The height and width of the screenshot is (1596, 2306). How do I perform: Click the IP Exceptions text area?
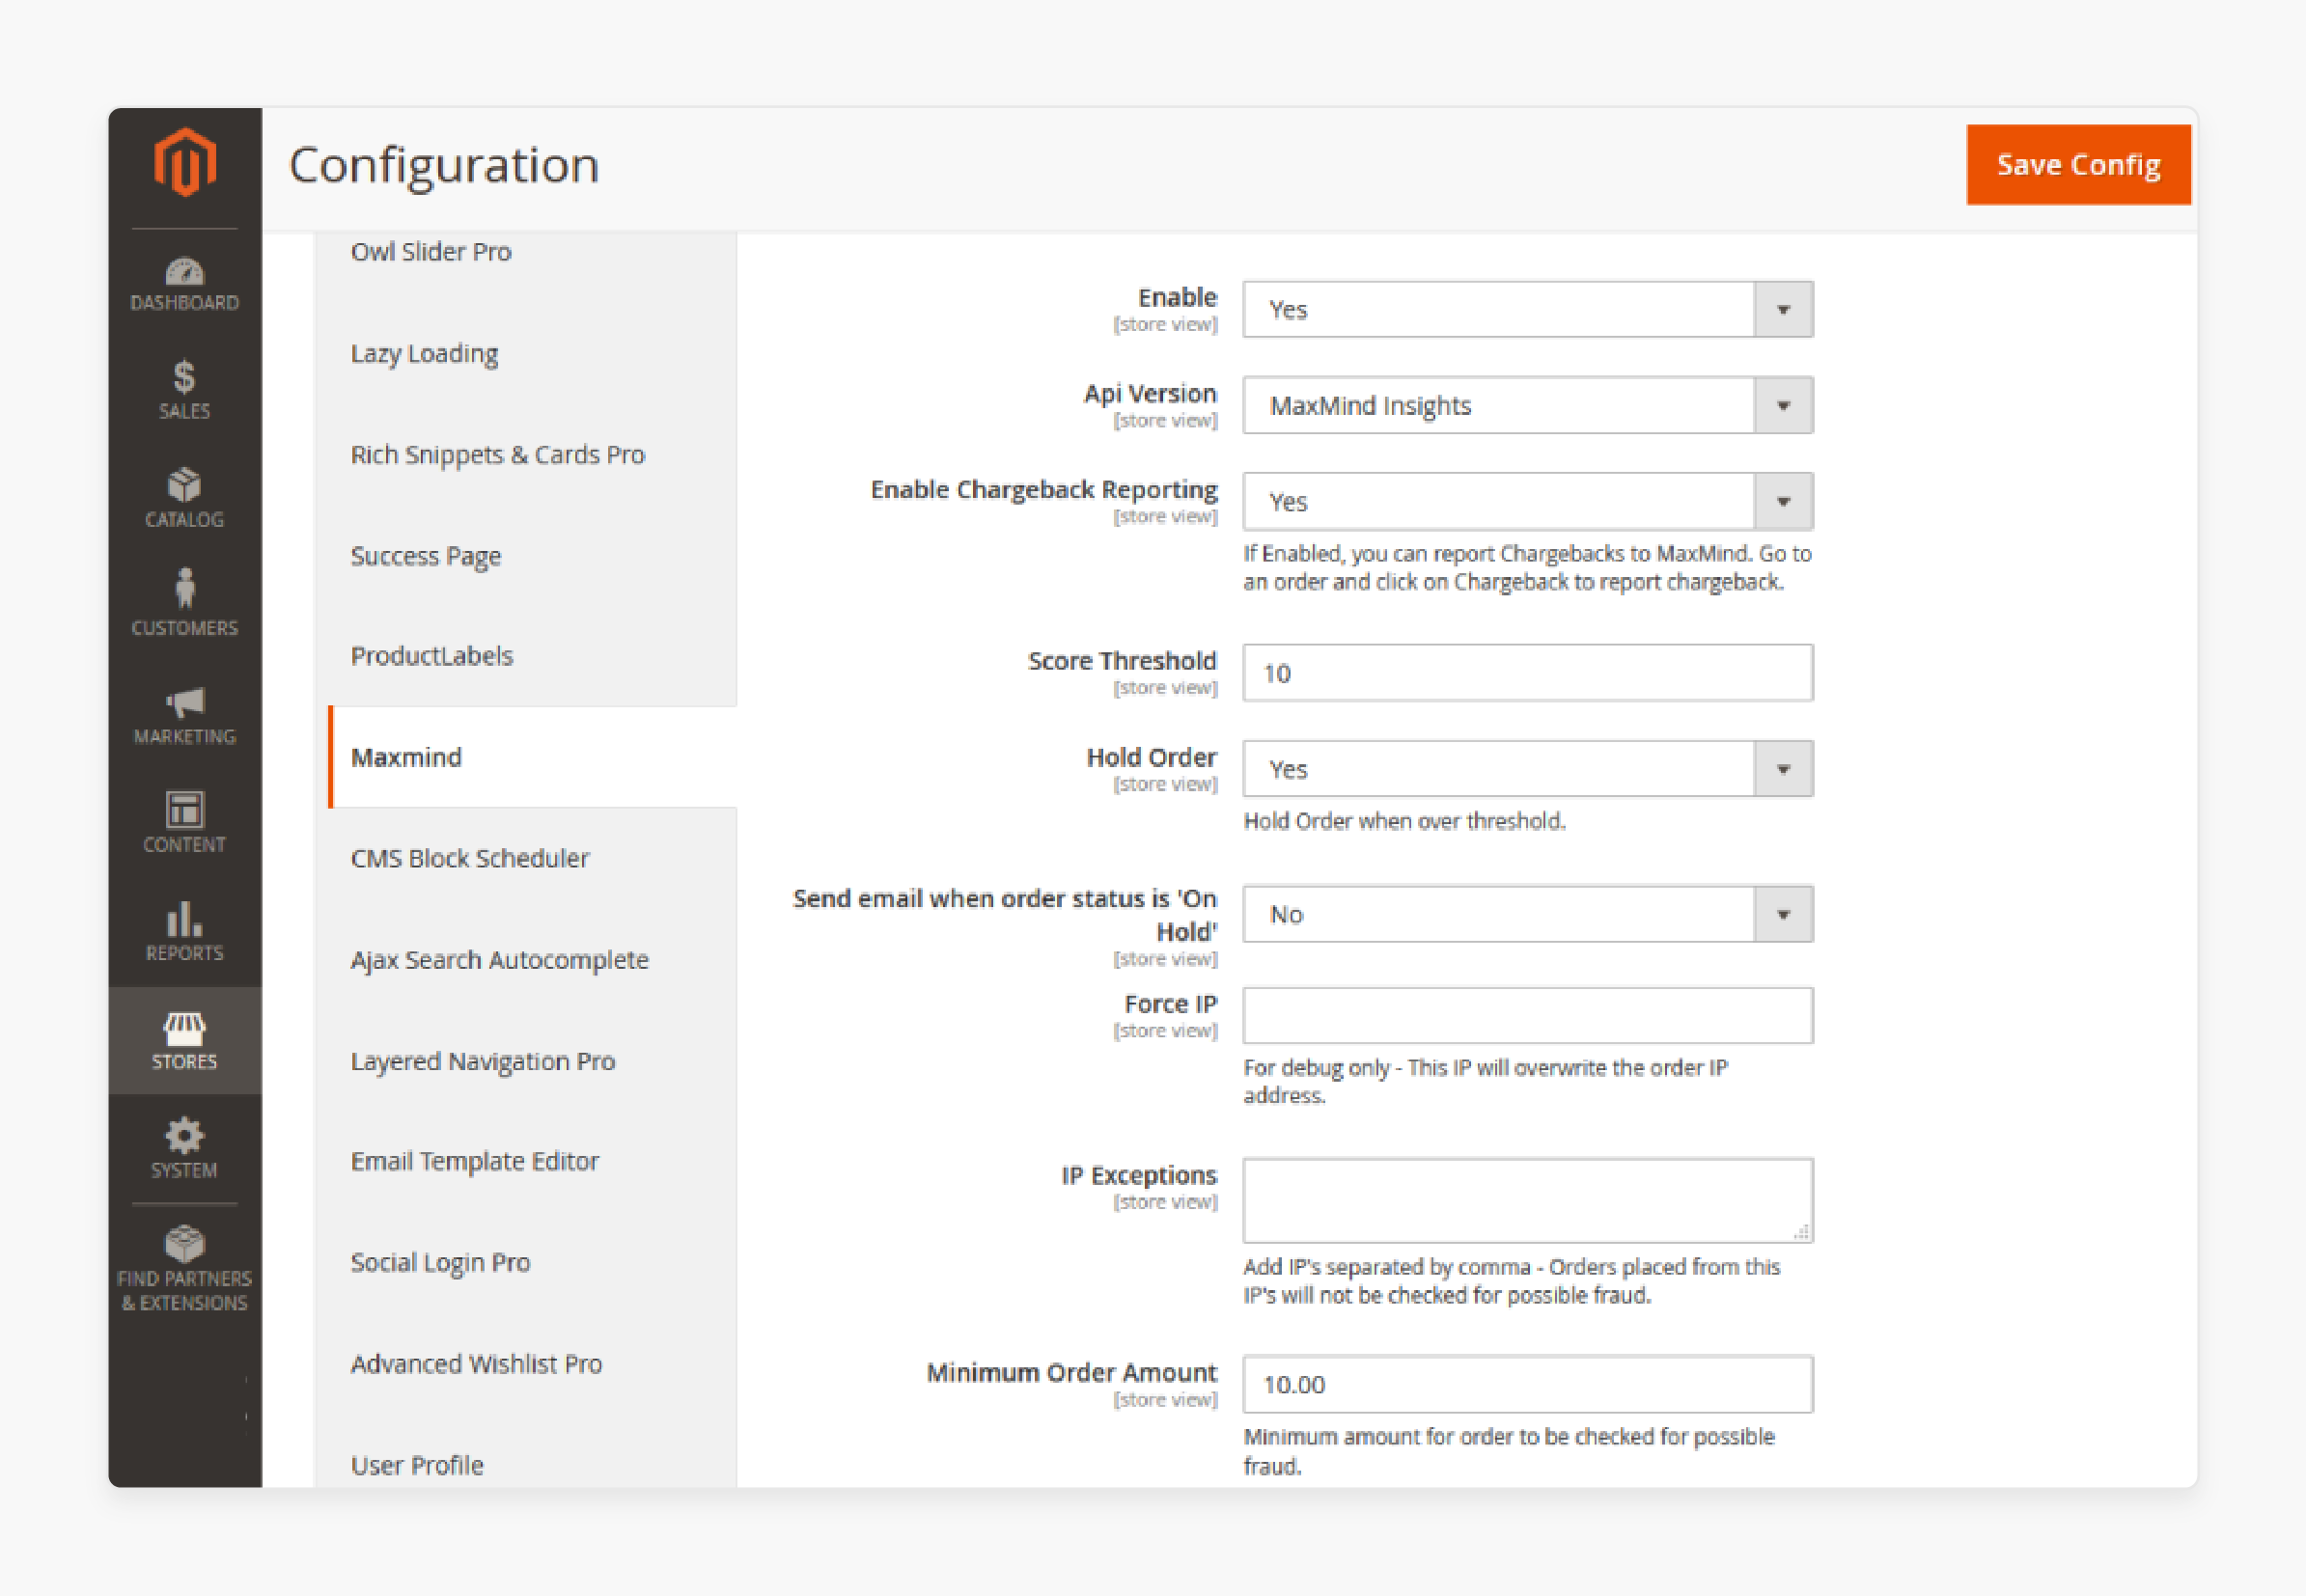(1528, 1200)
